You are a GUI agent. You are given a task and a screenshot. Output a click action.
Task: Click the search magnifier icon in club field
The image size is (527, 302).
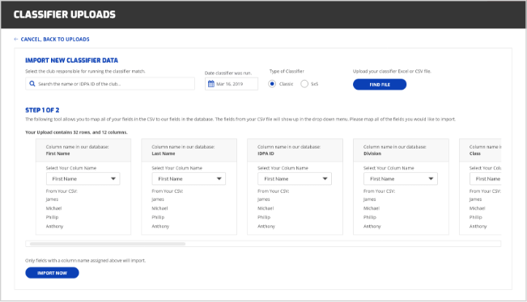[32, 84]
